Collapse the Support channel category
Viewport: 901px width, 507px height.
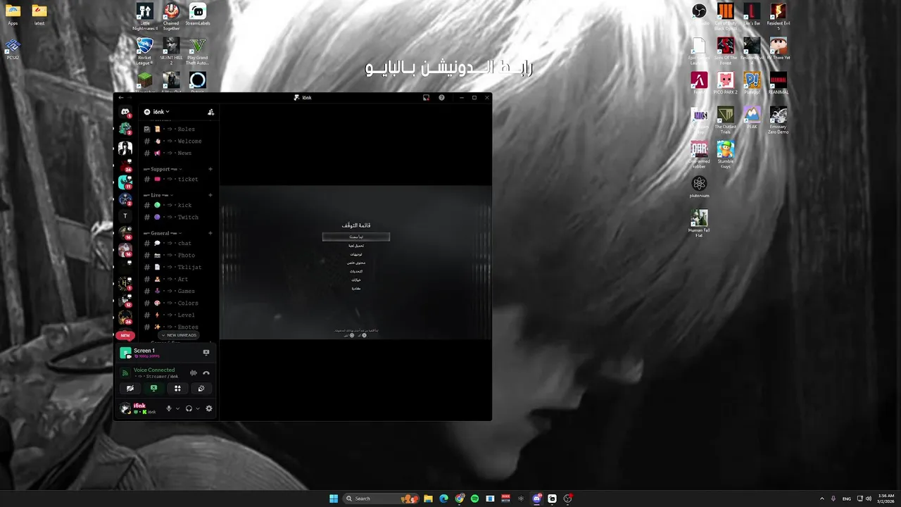163,169
